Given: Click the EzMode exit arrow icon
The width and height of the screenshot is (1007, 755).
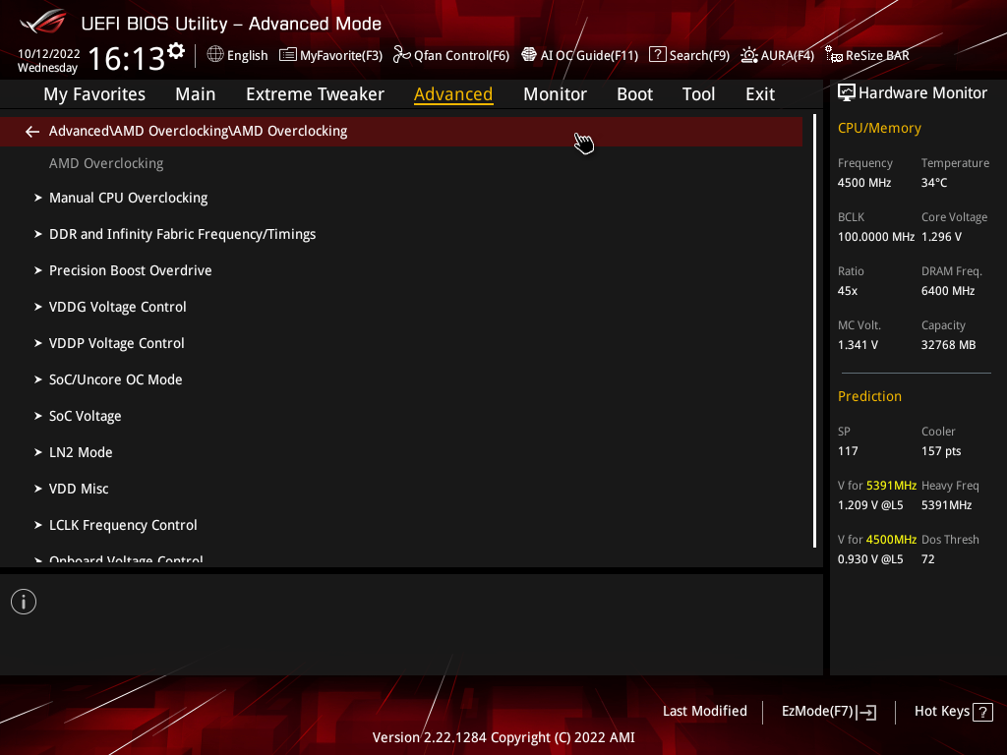Looking at the screenshot, I should point(866,712).
